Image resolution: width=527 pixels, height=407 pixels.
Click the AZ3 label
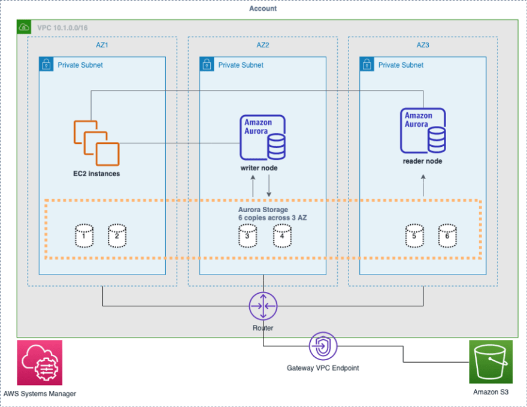(423, 45)
